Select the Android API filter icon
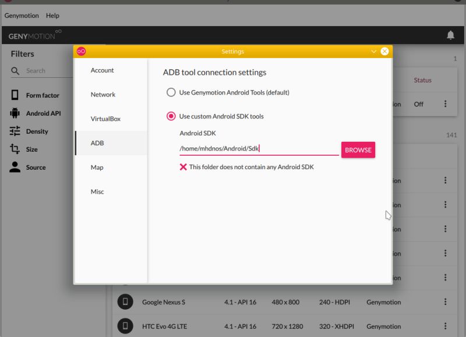 coord(15,113)
